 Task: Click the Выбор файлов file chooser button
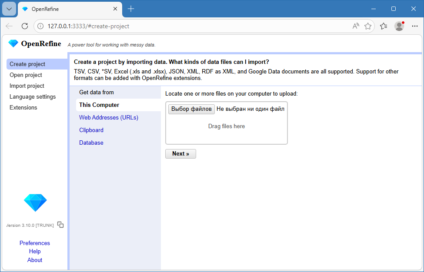[191, 109]
